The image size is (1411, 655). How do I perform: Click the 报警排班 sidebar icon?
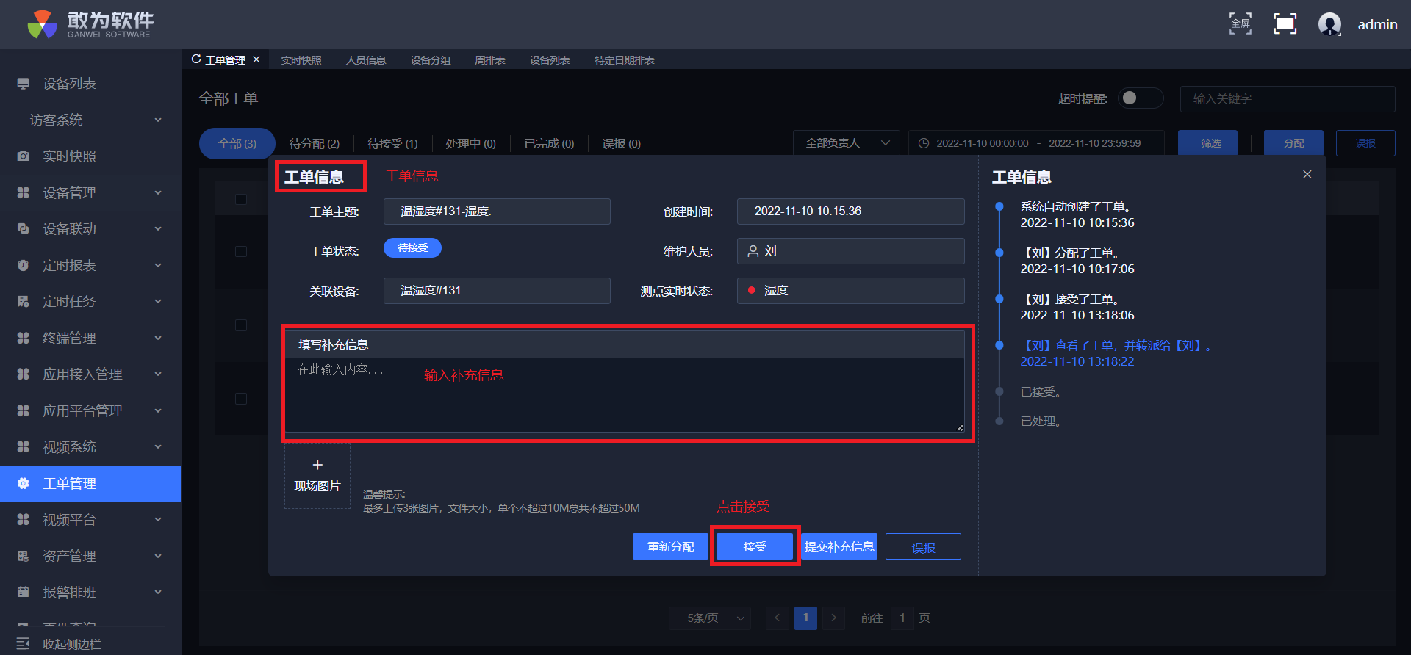click(24, 593)
